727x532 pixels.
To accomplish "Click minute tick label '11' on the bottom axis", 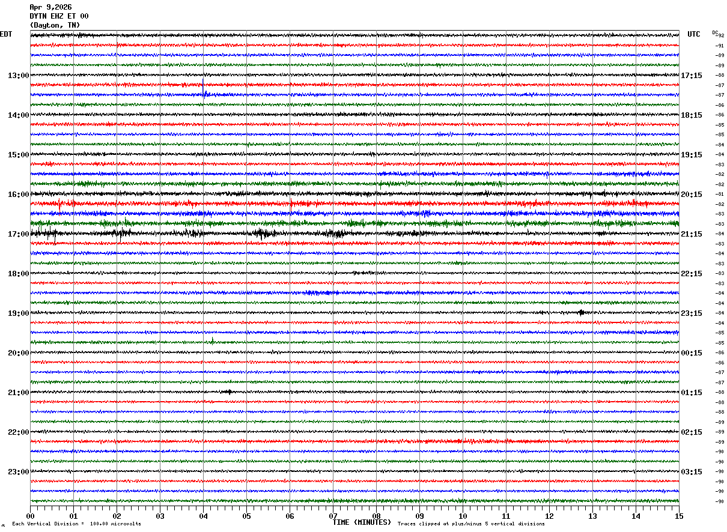I will tap(506, 516).
